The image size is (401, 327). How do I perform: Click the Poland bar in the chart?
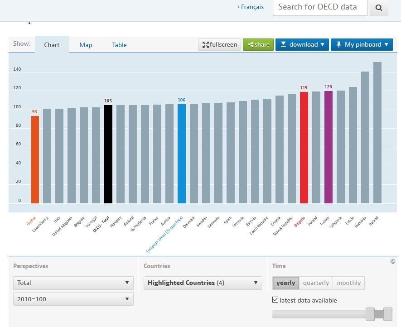pos(316,148)
